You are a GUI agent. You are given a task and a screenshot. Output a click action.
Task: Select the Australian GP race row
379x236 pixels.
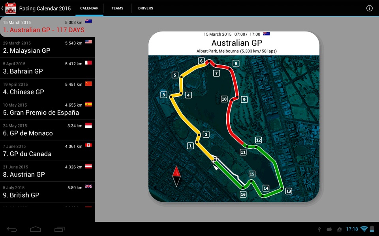(x=47, y=26)
